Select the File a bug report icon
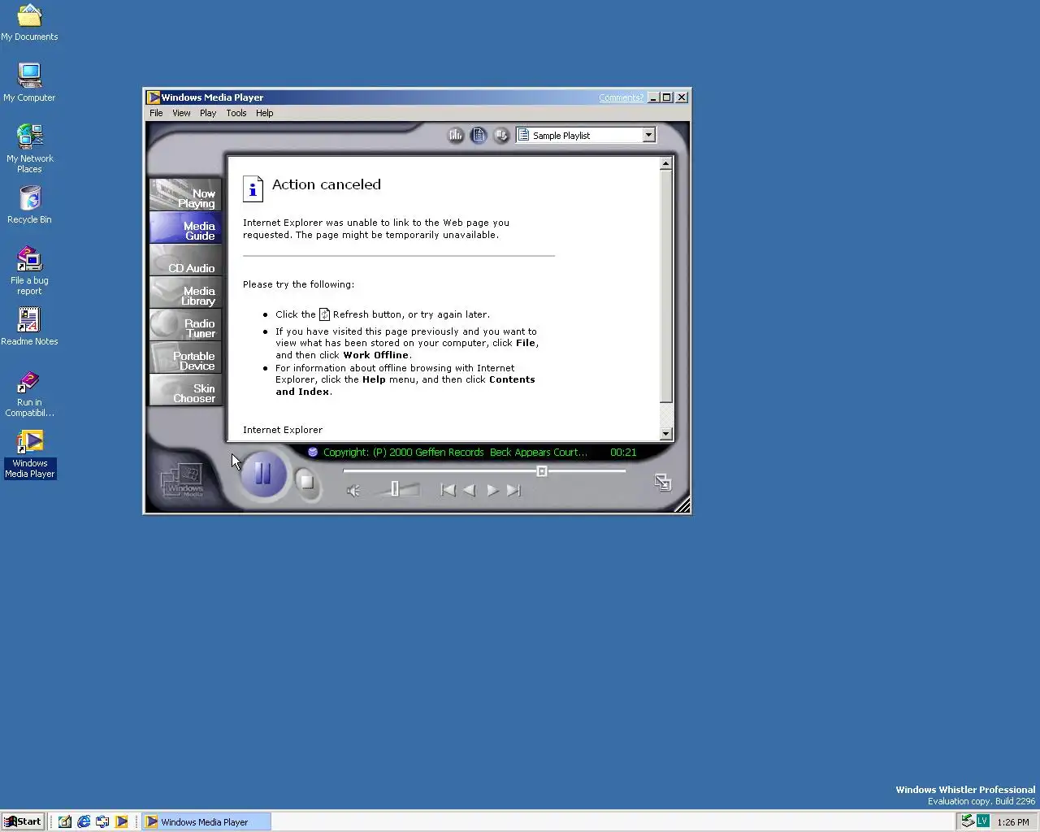This screenshot has height=832, width=1040. 29,271
